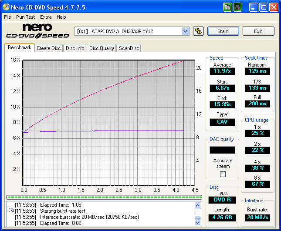The width and height of the screenshot is (281, 231).
Task: Click the green floppy disk save icon
Action: pos(237,7)
